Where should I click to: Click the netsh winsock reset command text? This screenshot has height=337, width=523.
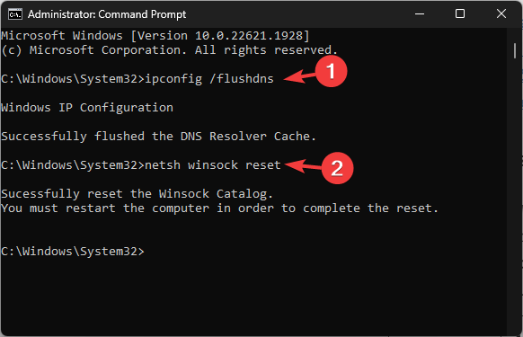pyautogui.click(x=213, y=165)
